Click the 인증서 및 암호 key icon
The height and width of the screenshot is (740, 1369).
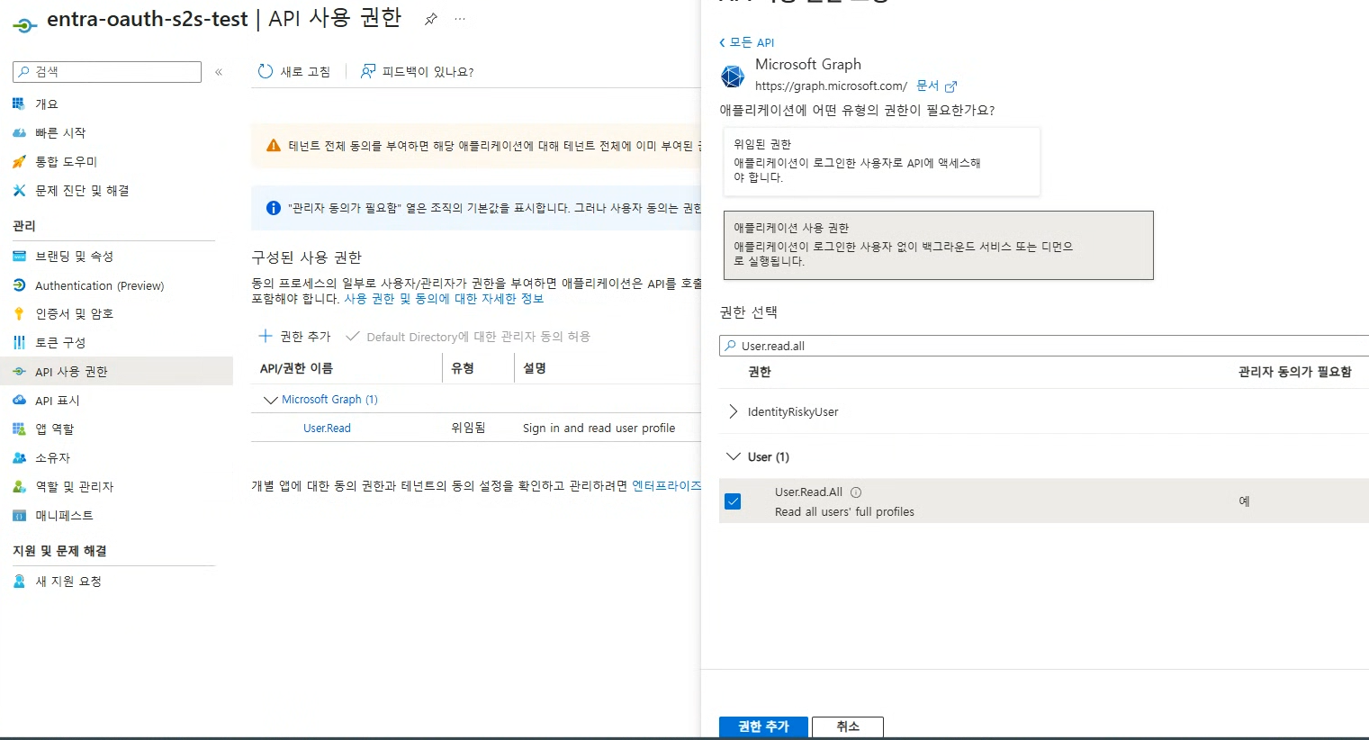pyautogui.click(x=19, y=313)
